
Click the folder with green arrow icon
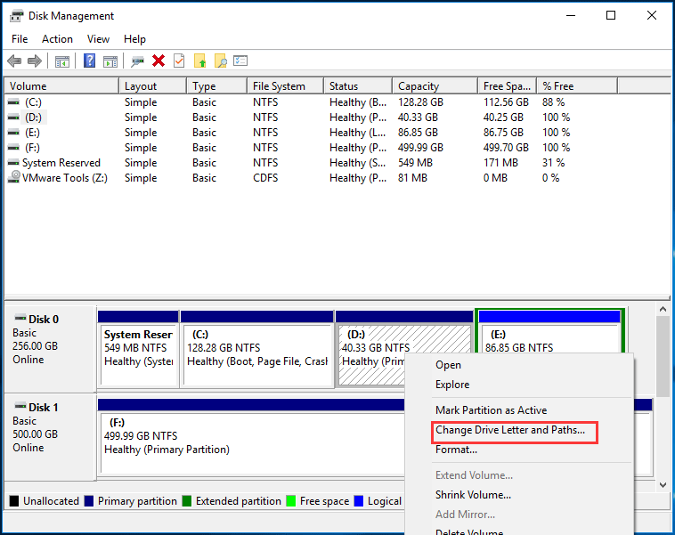[x=200, y=61]
